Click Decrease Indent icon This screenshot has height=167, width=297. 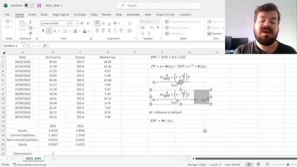pos(115,31)
